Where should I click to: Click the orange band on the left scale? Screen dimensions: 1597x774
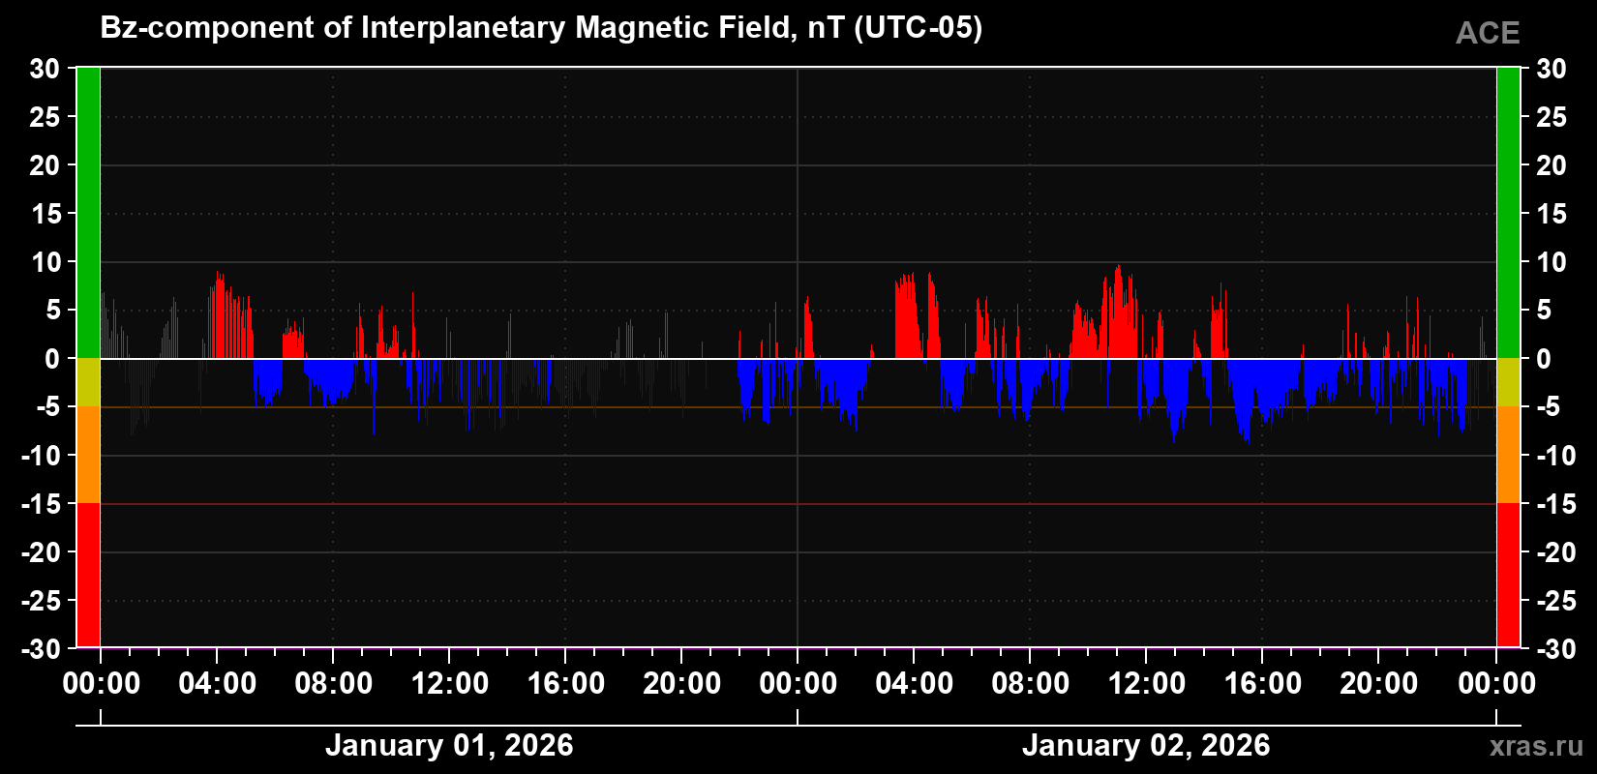88,455
